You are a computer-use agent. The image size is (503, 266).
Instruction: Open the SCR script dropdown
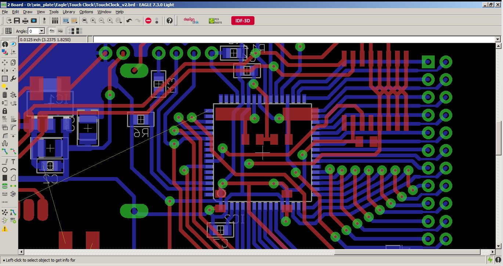[x=66, y=21]
